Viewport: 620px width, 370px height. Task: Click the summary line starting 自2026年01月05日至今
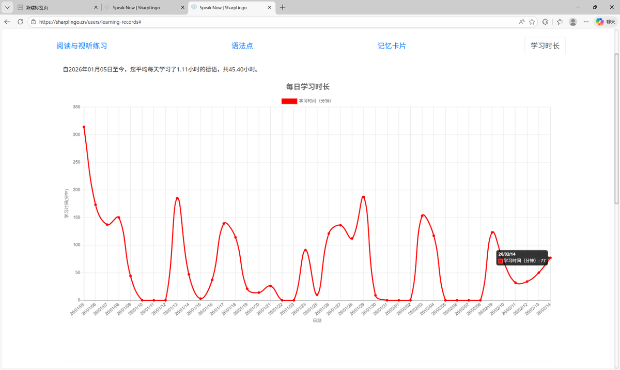coord(161,69)
